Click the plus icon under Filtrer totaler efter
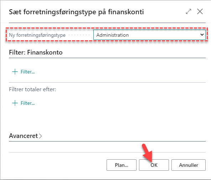211x180 pixels. (x=15, y=103)
